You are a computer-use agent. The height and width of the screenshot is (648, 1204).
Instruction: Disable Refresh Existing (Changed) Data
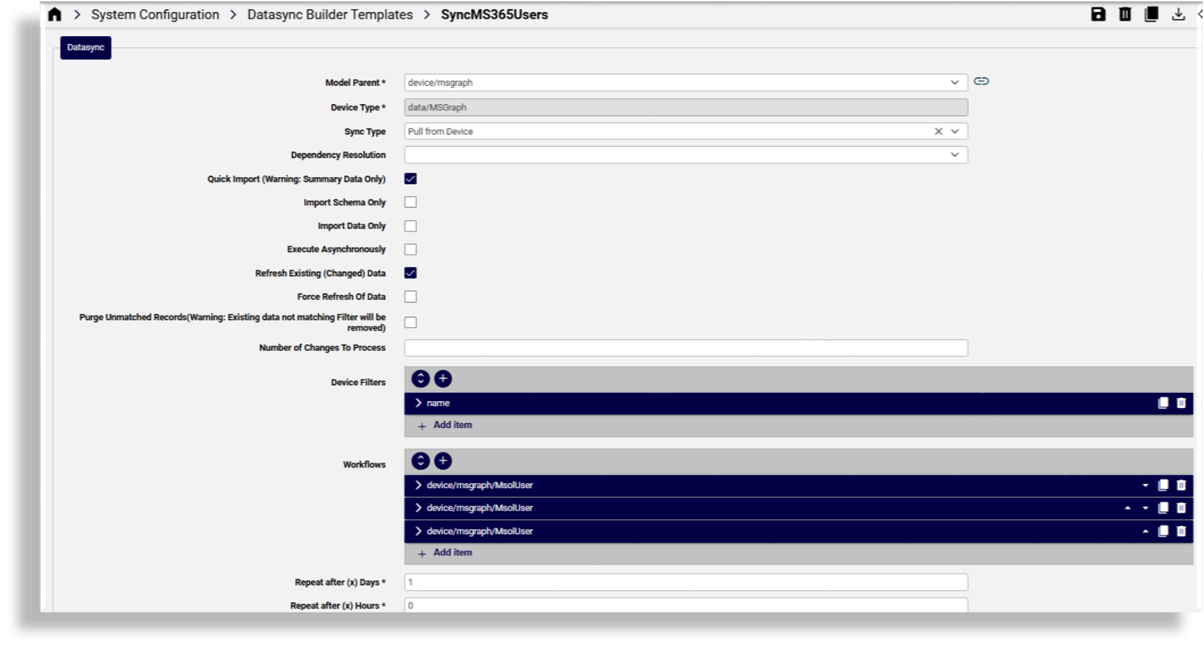click(410, 272)
